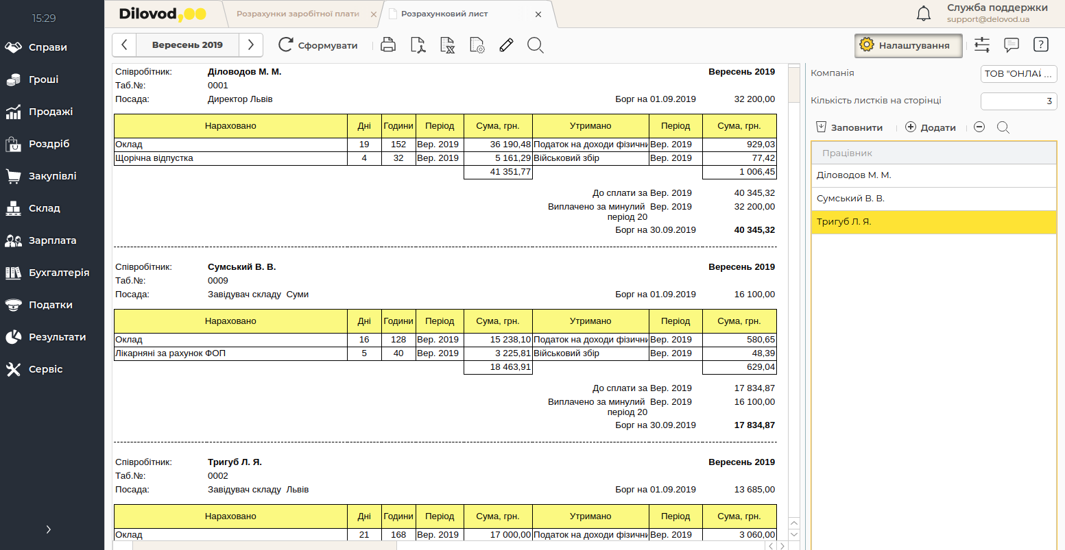Open the Компанія selection field
This screenshot has width=1065, height=550.
click(x=1018, y=73)
